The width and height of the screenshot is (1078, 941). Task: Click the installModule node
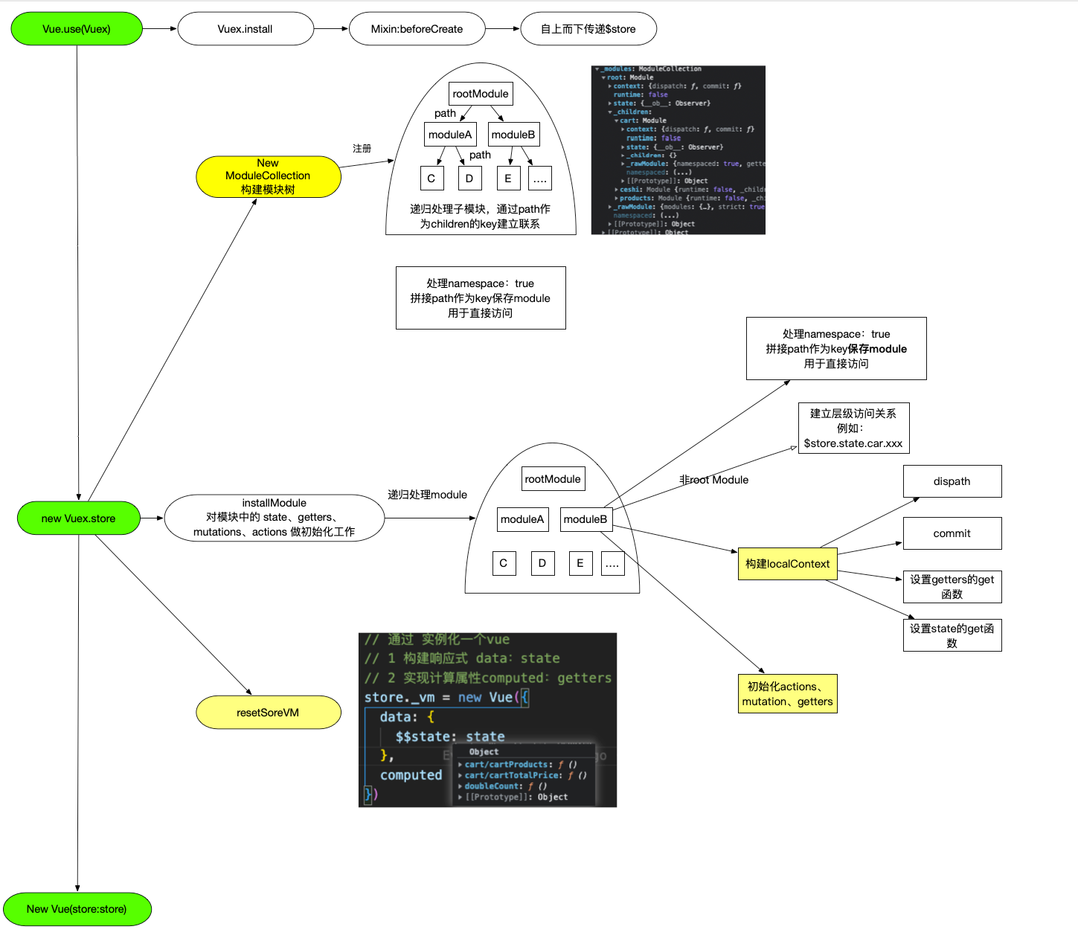coord(275,518)
